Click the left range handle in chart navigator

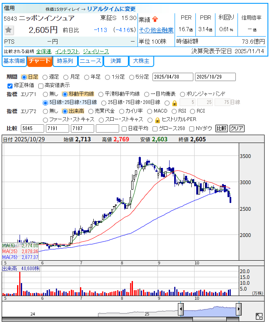coord(181,309)
